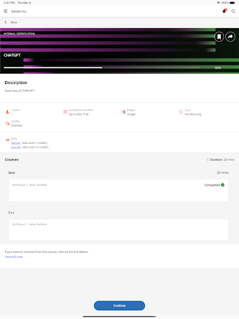Open the General skill link
The image size is (239, 319).
[x=16, y=143]
